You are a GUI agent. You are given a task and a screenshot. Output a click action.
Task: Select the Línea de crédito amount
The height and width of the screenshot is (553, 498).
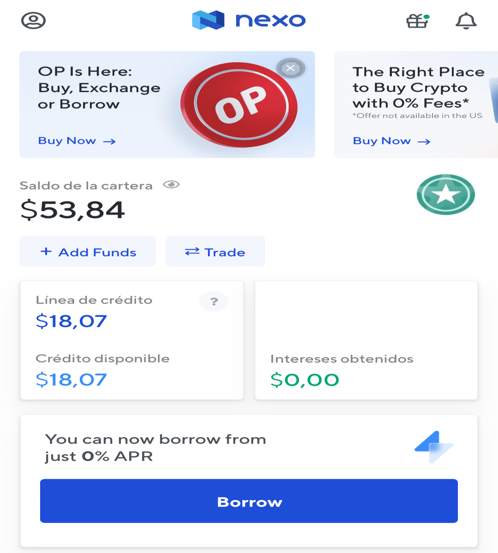click(71, 321)
